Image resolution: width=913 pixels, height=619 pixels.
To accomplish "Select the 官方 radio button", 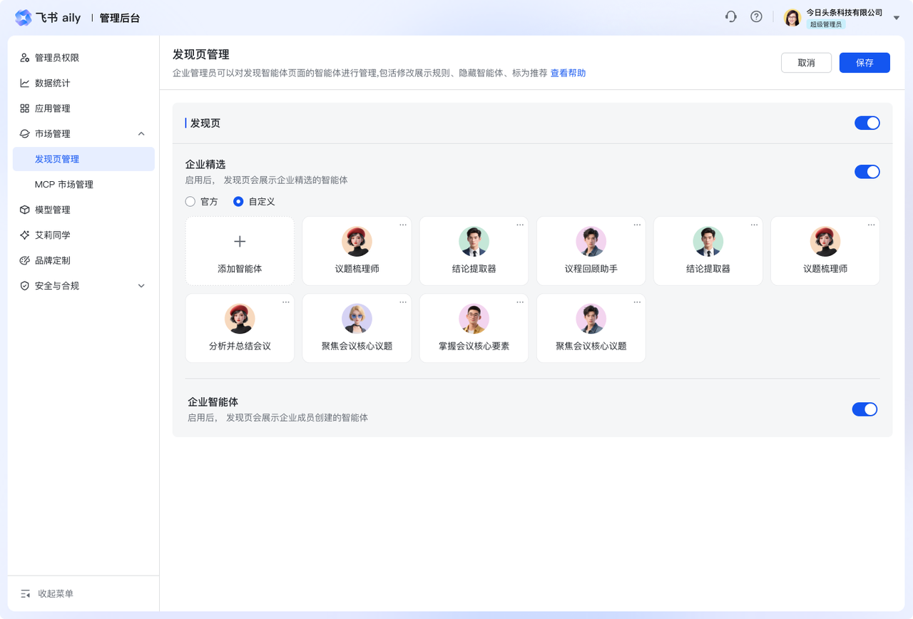I will click(190, 202).
